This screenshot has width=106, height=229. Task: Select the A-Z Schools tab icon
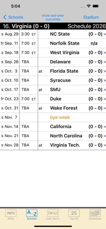click(32, 213)
